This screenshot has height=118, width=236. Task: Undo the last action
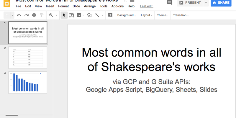[x=19, y=15]
